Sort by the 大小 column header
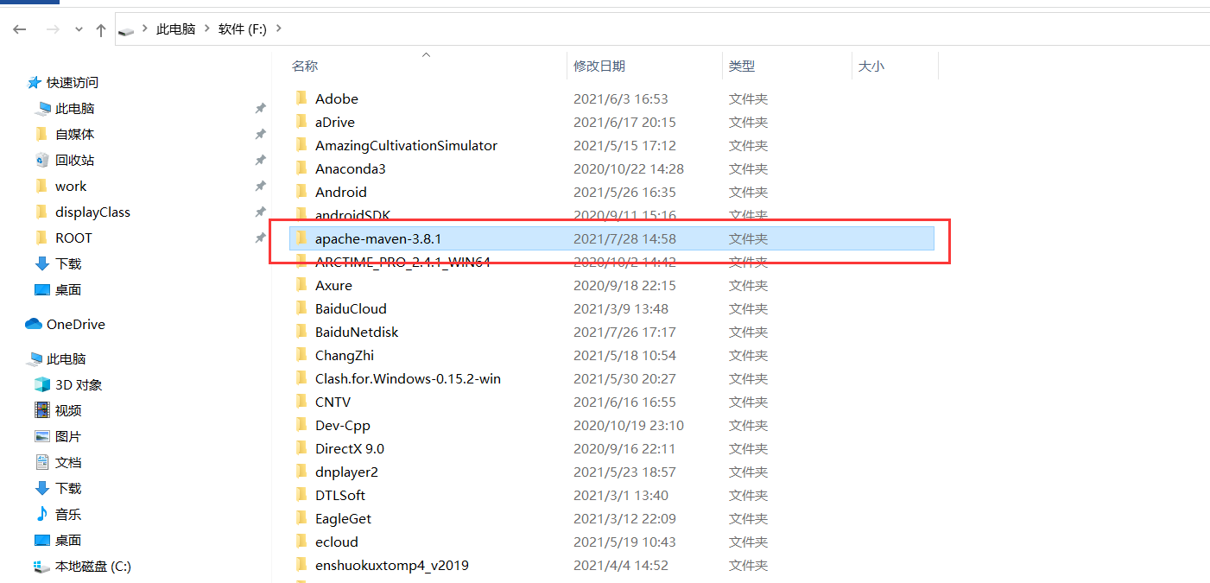Image resolution: width=1210 pixels, height=583 pixels. coord(871,66)
